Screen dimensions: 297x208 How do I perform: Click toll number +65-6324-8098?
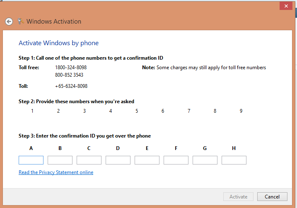(x=71, y=86)
